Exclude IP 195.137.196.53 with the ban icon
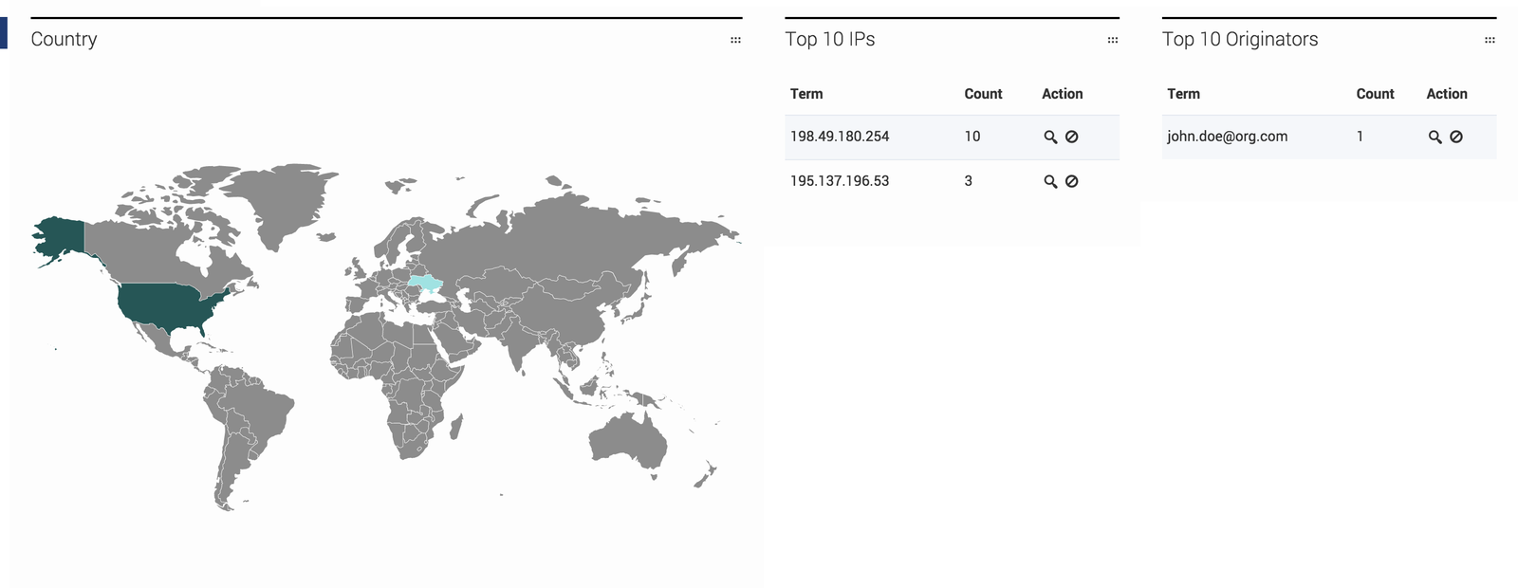The width and height of the screenshot is (1518, 588). [1071, 181]
